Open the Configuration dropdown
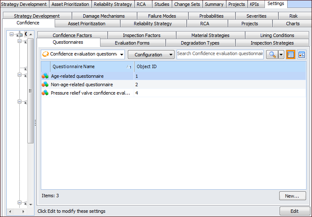Screen dimensions: 312x217 click(x=151, y=55)
